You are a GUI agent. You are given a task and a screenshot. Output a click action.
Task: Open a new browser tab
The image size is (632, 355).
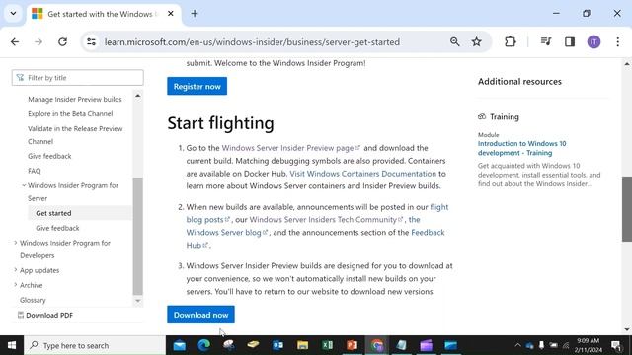tap(195, 14)
